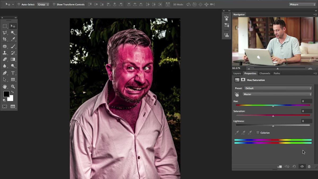Click the Hue value input field
318x179 pixels.
307,101
